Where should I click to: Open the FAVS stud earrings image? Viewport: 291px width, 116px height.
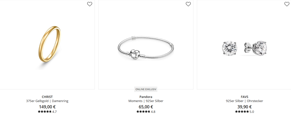click(244, 48)
